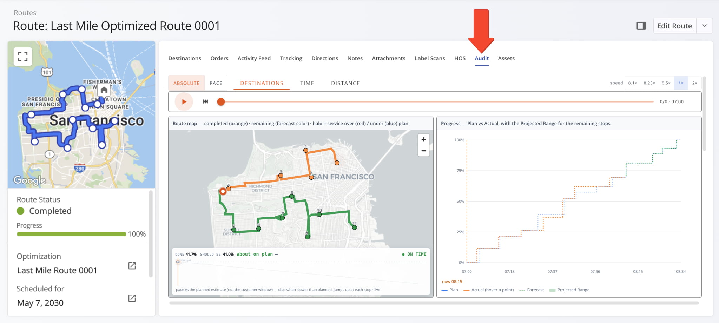The width and height of the screenshot is (719, 323).
Task: Select the DISTANCE metric tab
Action: point(345,83)
